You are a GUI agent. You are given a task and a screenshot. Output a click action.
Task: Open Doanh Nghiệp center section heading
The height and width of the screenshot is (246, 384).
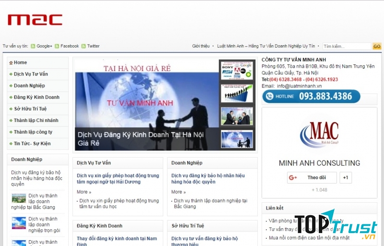click(187, 163)
